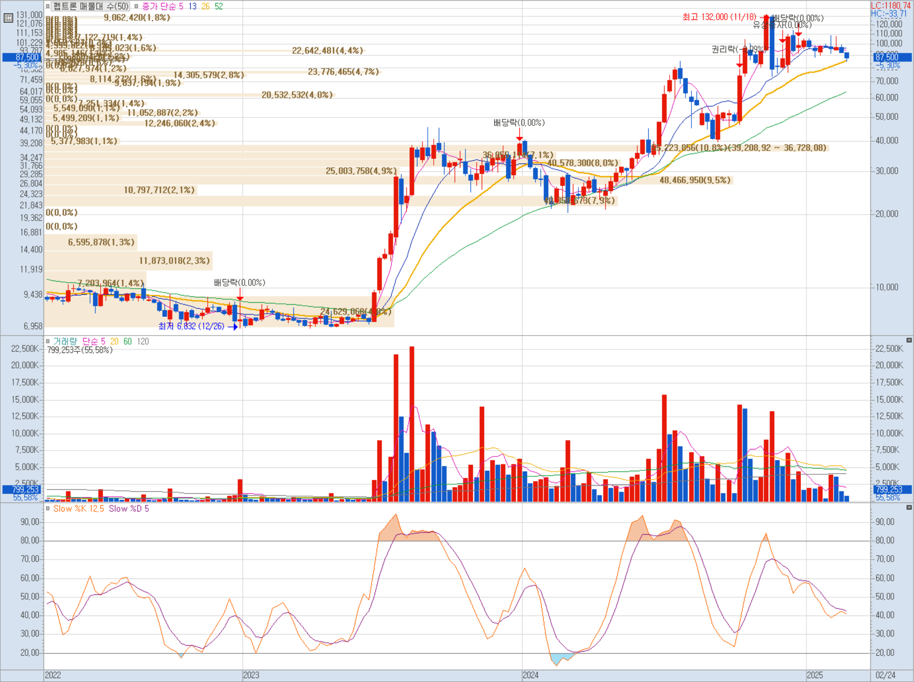Image resolution: width=914 pixels, height=682 pixels.
Task: Click the 거래량 volume indicator label
Action: (x=65, y=341)
